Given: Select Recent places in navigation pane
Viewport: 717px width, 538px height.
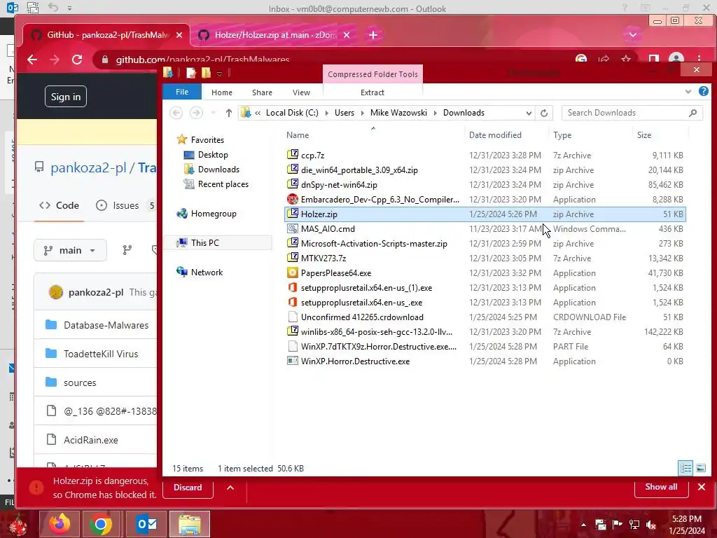Looking at the screenshot, I should point(223,184).
